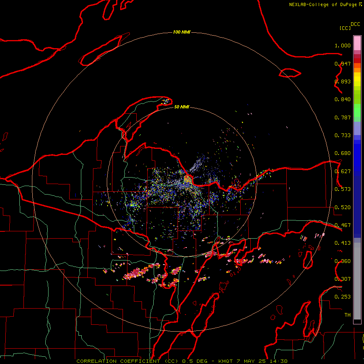Screen dimensions: 364x364
Task: Click the [CC] units label
Action: (x=345, y=28)
